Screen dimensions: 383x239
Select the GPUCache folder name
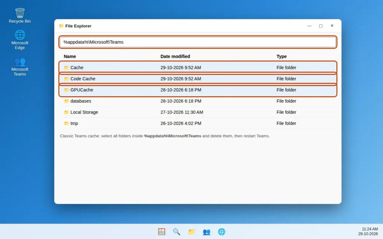point(82,90)
